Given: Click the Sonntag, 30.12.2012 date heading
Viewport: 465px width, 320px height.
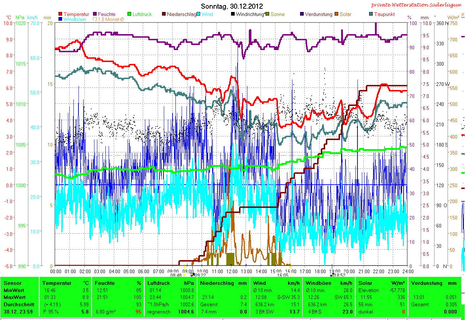Looking at the screenshot, I should point(232,6).
